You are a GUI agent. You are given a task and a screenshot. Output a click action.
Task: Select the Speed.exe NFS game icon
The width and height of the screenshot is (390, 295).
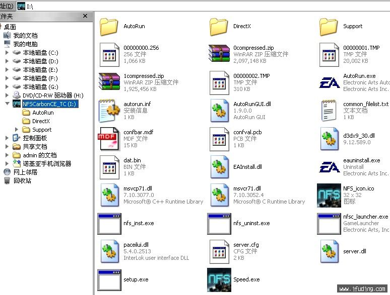coord(219,279)
